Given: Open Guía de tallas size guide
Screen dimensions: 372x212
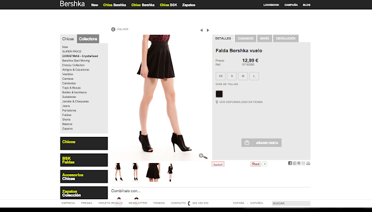Looking at the screenshot, I should [227, 84].
